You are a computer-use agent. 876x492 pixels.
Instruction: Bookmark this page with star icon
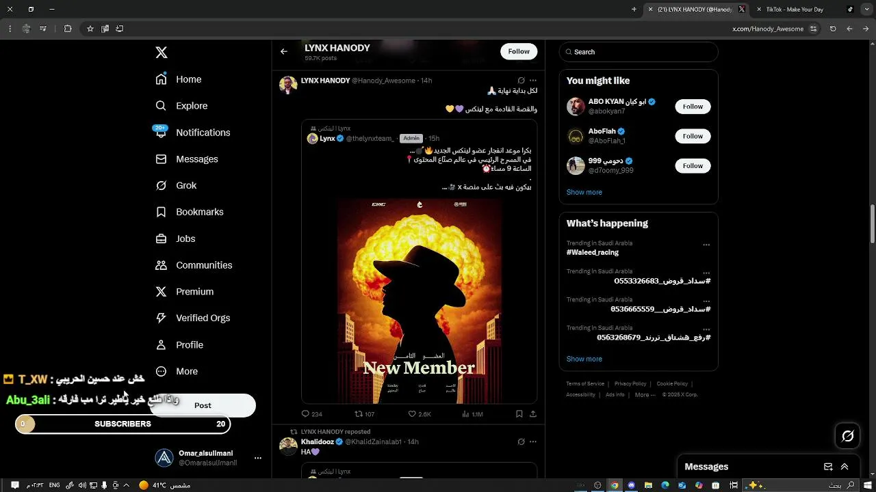90,29
